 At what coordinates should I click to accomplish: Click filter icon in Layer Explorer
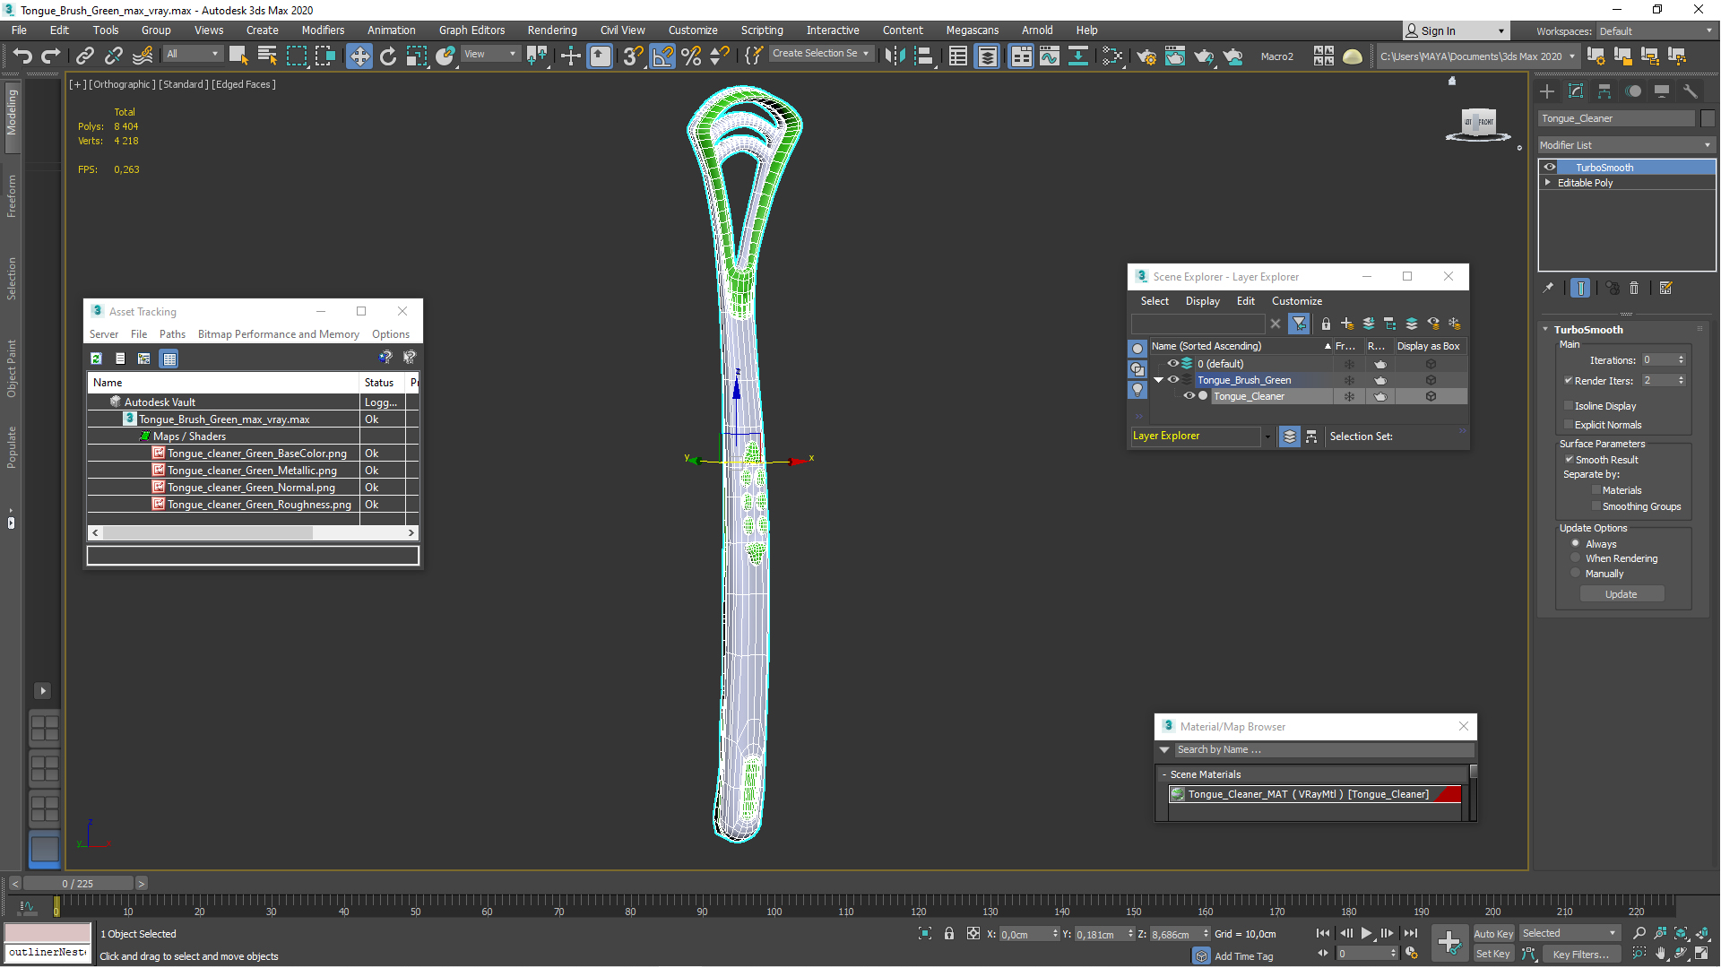click(x=1299, y=324)
